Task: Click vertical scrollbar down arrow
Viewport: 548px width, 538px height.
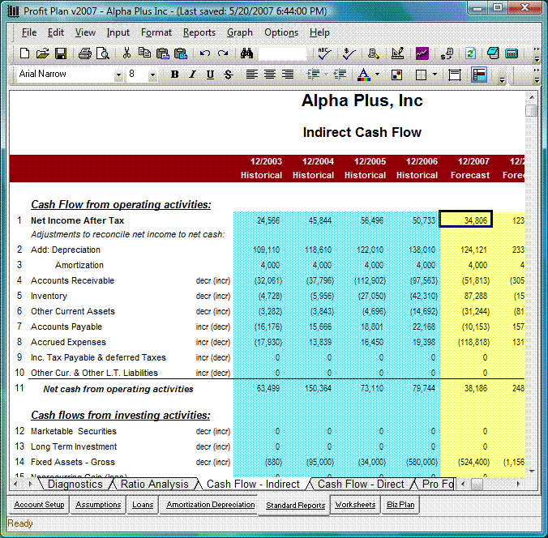Action: click(532, 472)
